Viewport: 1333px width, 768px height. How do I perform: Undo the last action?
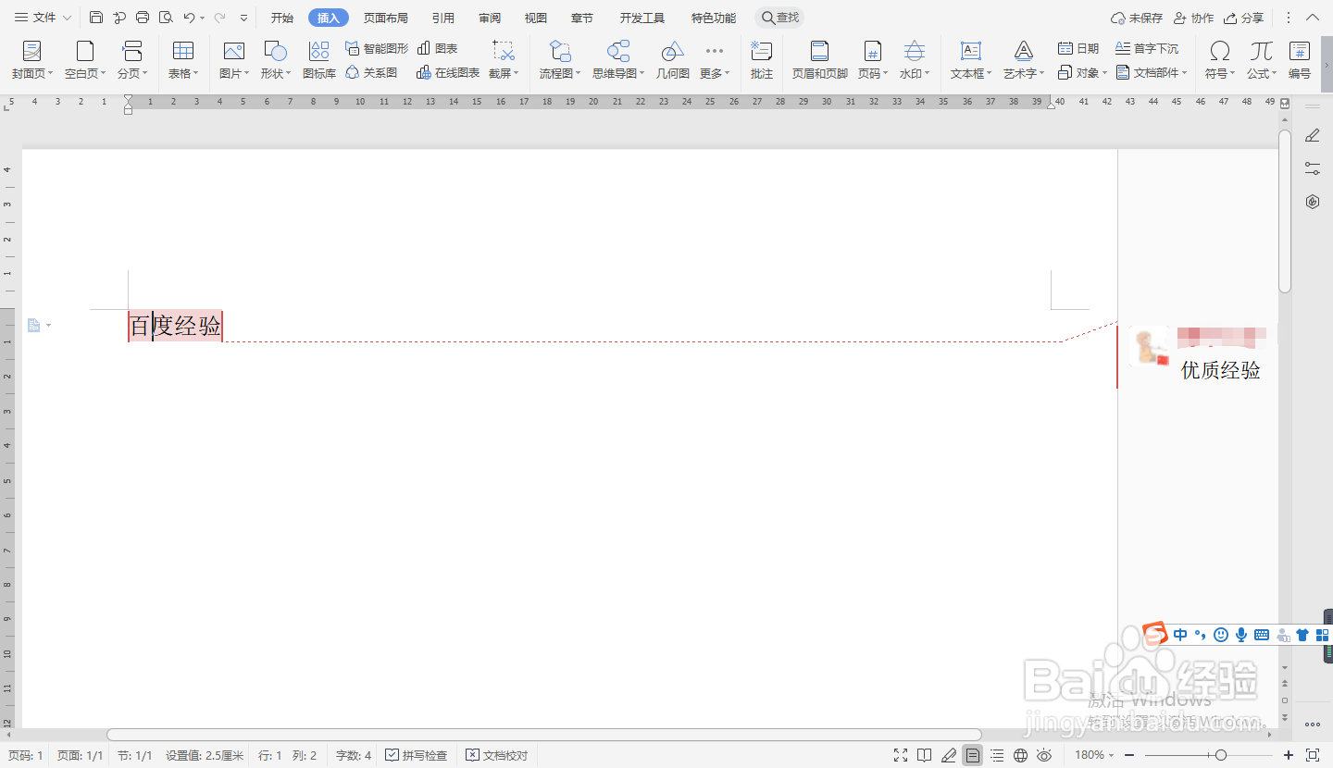point(189,18)
